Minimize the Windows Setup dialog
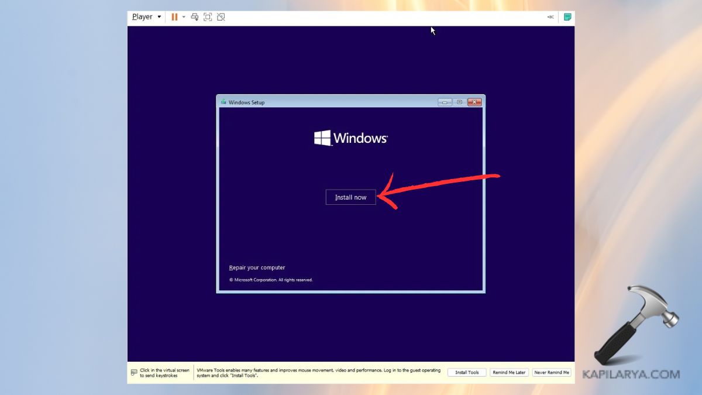 (445, 102)
